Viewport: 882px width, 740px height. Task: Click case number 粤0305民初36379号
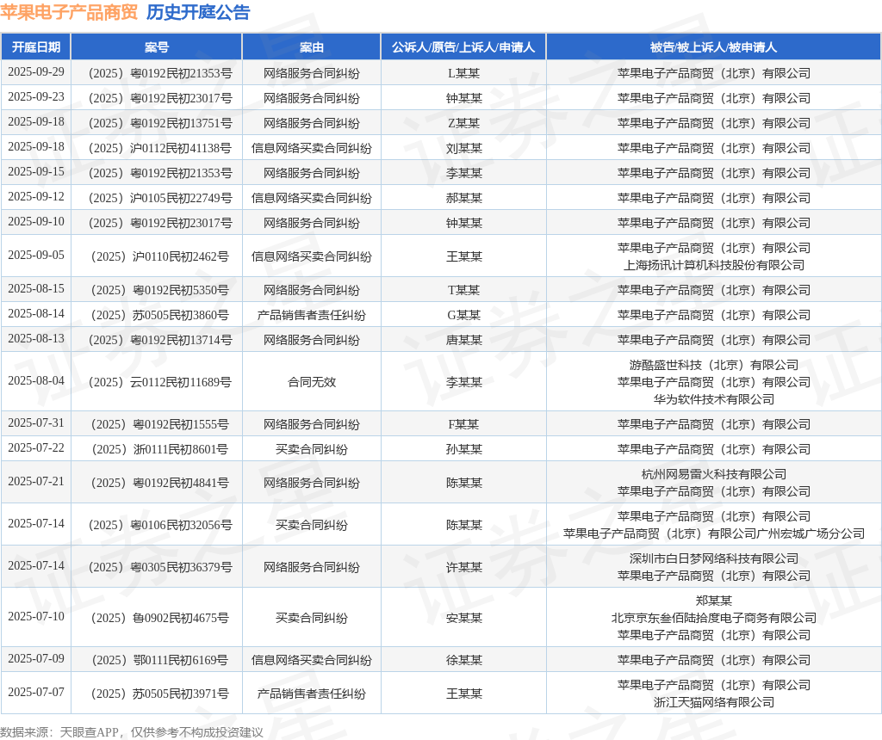click(181, 567)
